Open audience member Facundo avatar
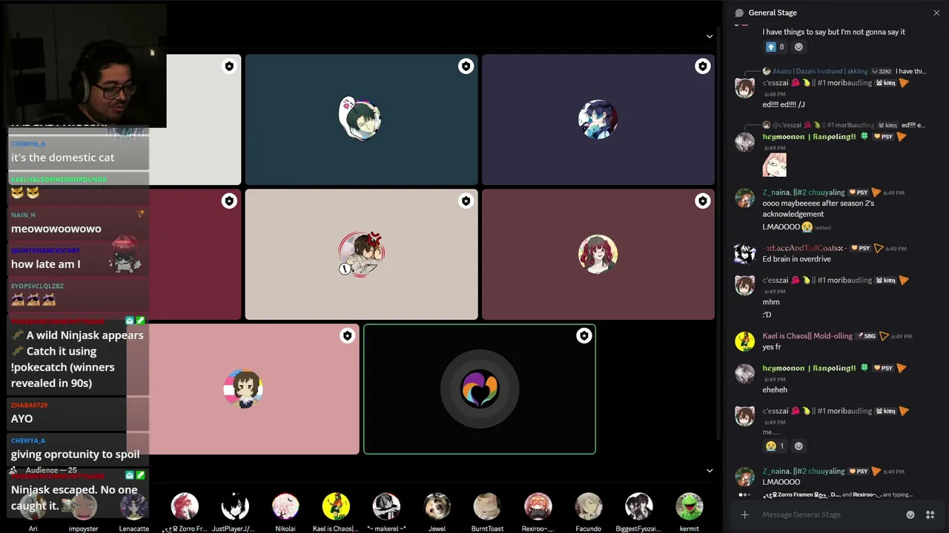 [588, 506]
